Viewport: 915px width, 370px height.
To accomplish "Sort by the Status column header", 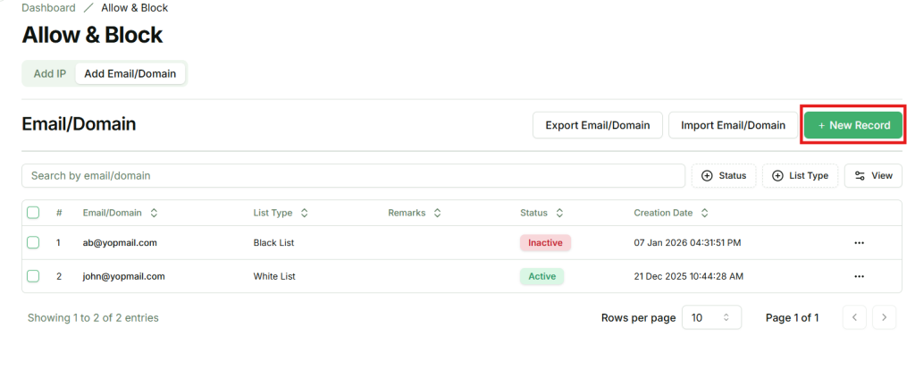I will [559, 213].
